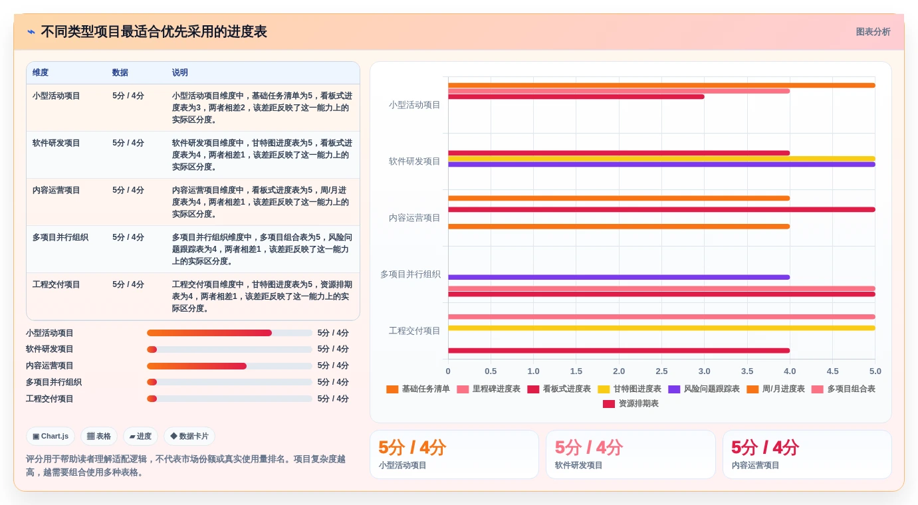The height and width of the screenshot is (505, 918).
Task: Click the 工程交付项目 label on chart y-axis
Action: pos(415,331)
